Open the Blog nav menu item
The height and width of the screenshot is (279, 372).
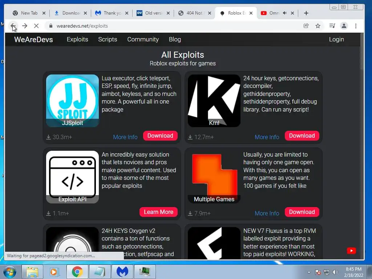(175, 39)
